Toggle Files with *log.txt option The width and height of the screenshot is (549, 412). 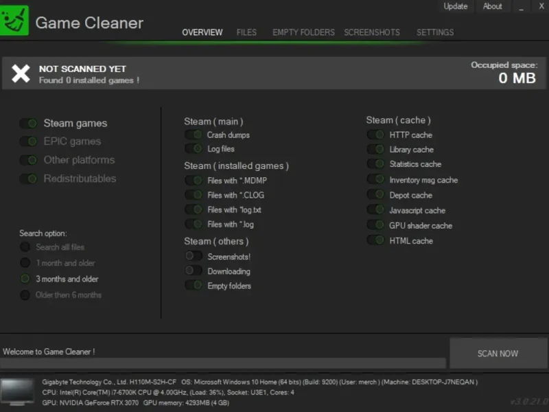tap(194, 209)
